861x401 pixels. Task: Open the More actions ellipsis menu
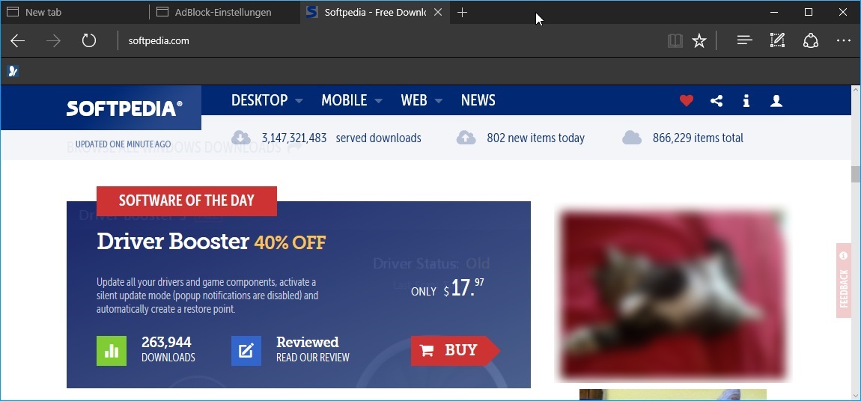point(844,40)
